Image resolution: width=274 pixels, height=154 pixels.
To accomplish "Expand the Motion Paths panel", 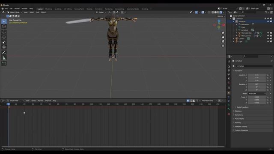I will coord(239,119).
